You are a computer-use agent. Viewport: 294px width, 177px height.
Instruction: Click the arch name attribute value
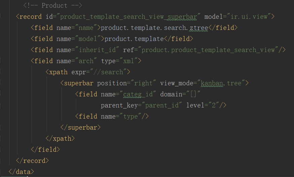click(86, 61)
